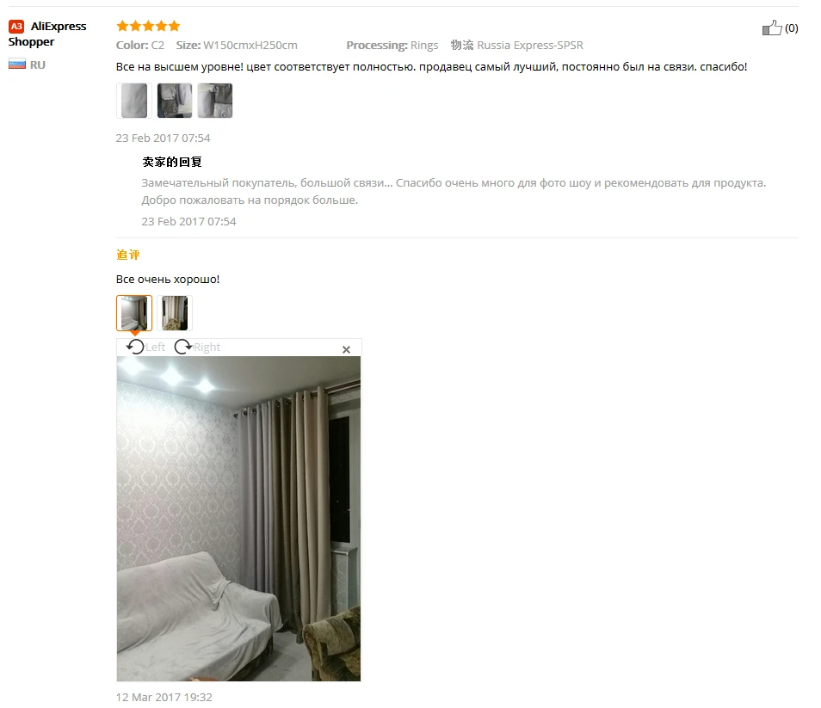Open second review photo thumbnail

[175, 101]
